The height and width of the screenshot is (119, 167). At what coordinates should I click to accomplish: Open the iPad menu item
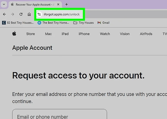[x=65, y=34]
